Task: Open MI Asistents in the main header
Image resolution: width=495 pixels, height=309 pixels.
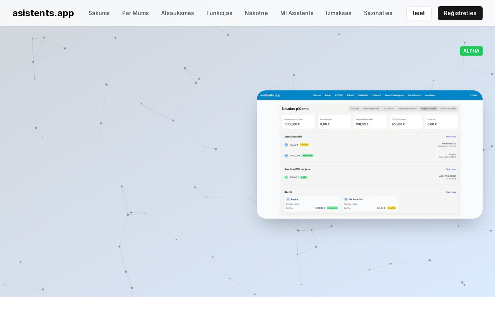Action: click(297, 13)
